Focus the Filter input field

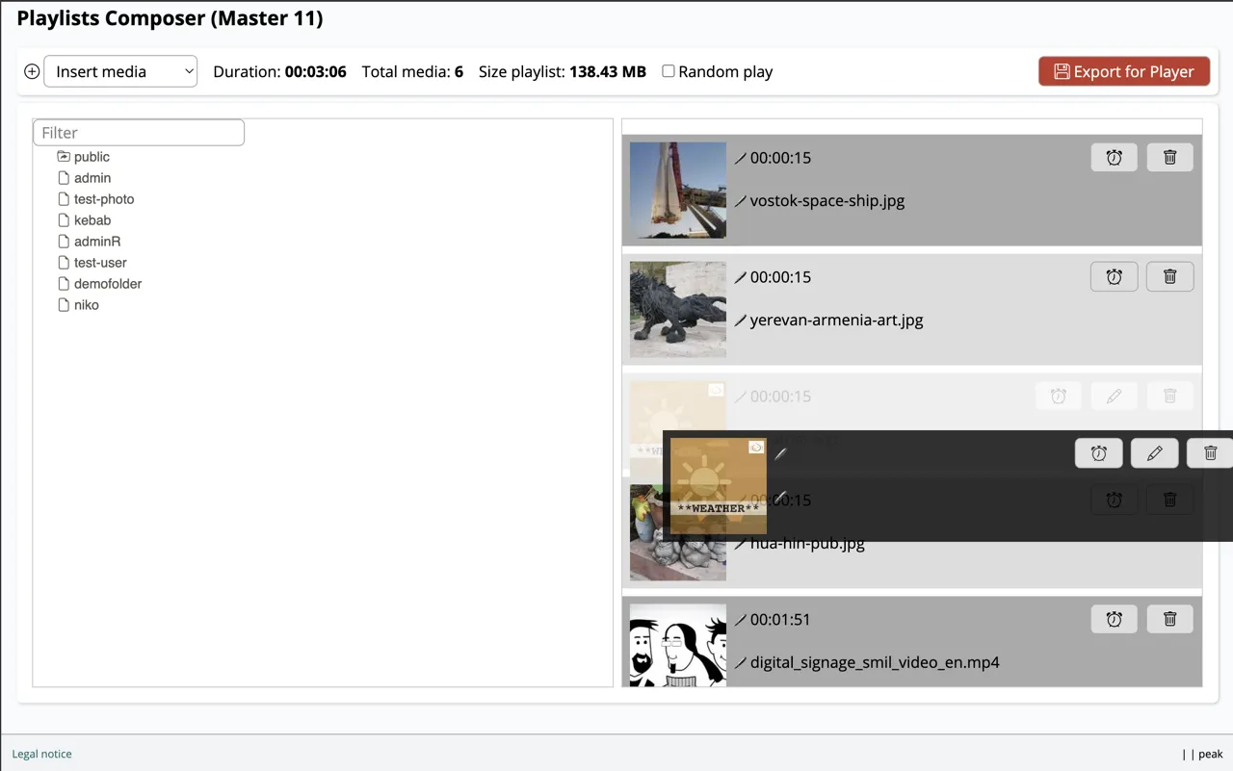(139, 132)
